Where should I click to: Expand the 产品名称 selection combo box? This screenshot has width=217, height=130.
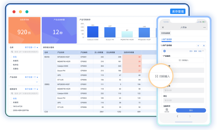click(x=24, y=82)
